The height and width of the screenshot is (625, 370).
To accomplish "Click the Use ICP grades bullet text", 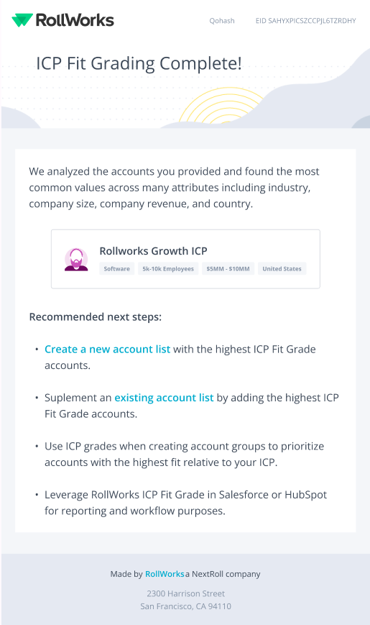I will pyautogui.click(x=184, y=454).
